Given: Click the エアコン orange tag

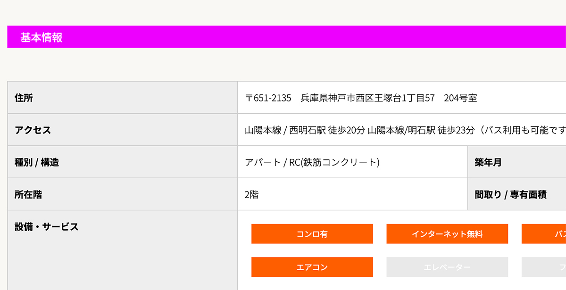Looking at the screenshot, I should coord(312,267).
